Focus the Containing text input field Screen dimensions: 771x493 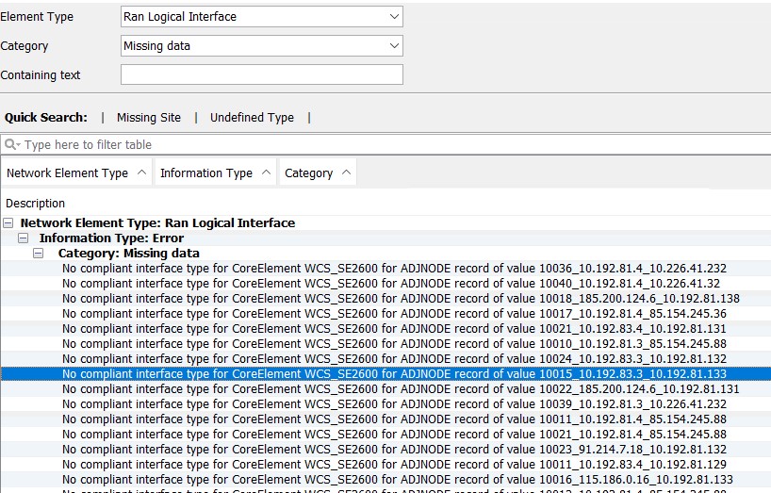[261, 74]
